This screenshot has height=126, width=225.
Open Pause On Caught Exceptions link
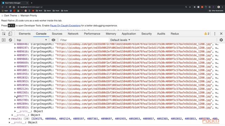point(65,26)
